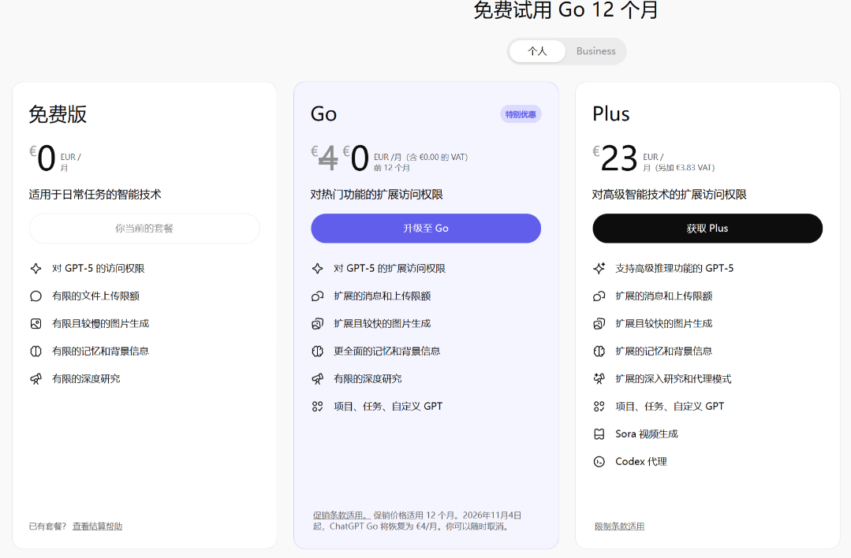Click 有限的文件上传限额 text

[96, 296]
